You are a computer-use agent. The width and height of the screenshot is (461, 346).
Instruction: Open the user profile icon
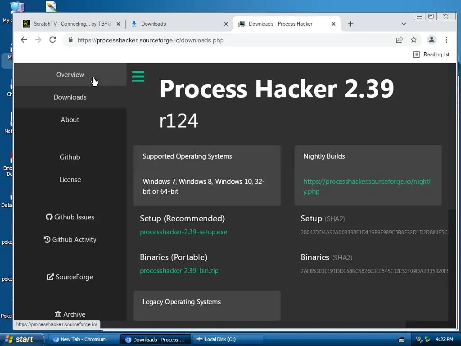(431, 40)
